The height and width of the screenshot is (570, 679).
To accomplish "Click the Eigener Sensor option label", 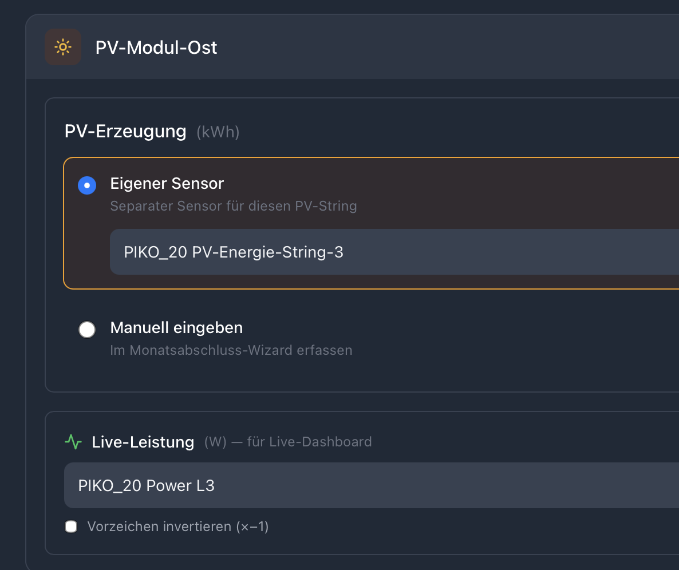I will coord(167,184).
